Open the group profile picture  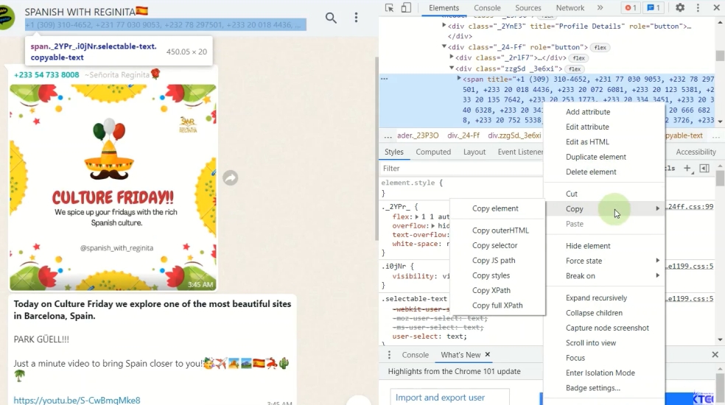[x=7, y=18]
